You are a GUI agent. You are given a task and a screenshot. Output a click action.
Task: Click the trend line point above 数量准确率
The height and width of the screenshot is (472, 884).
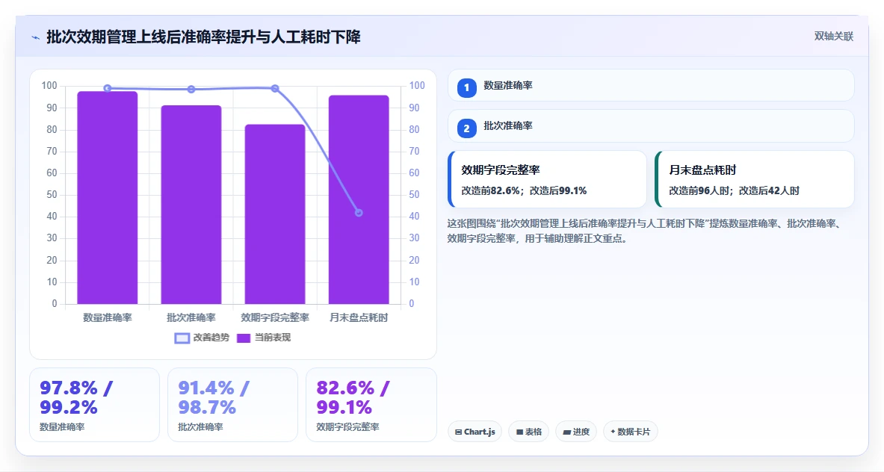click(x=107, y=88)
